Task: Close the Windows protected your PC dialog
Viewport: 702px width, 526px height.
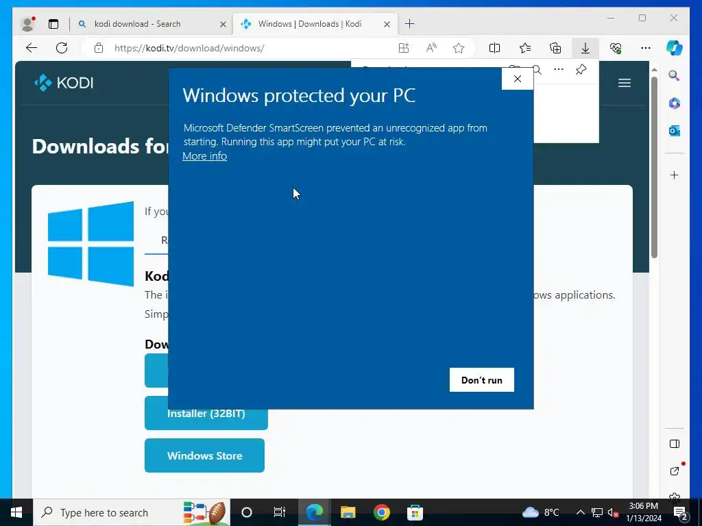Action: [518, 79]
